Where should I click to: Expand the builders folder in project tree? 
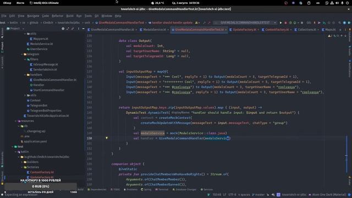coord(22,162)
